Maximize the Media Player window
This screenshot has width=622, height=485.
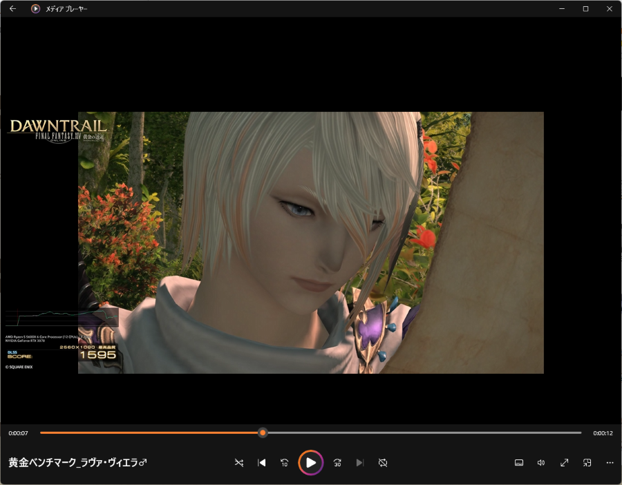(x=585, y=8)
